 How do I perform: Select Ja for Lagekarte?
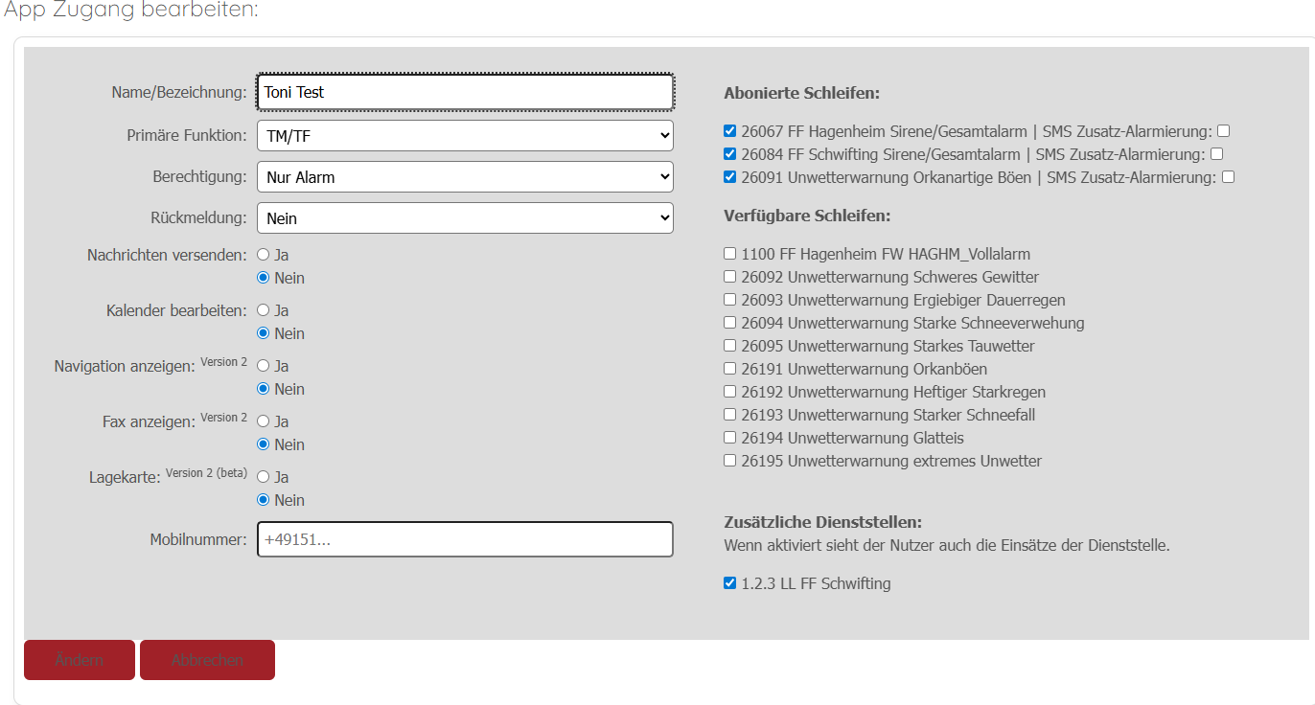coord(264,478)
